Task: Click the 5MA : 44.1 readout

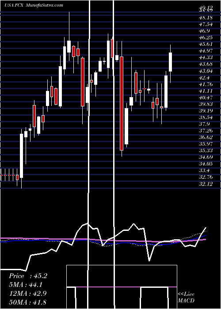Action: click(x=26, y=285)
